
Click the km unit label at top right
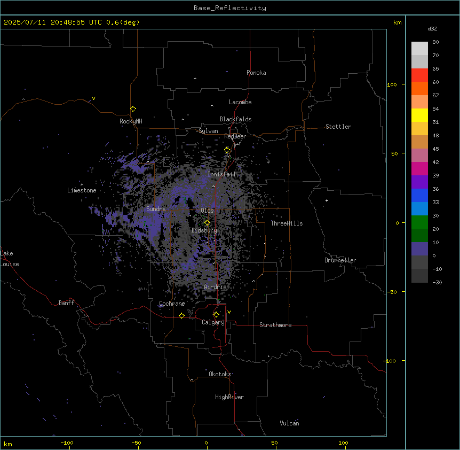click(397, 22)
